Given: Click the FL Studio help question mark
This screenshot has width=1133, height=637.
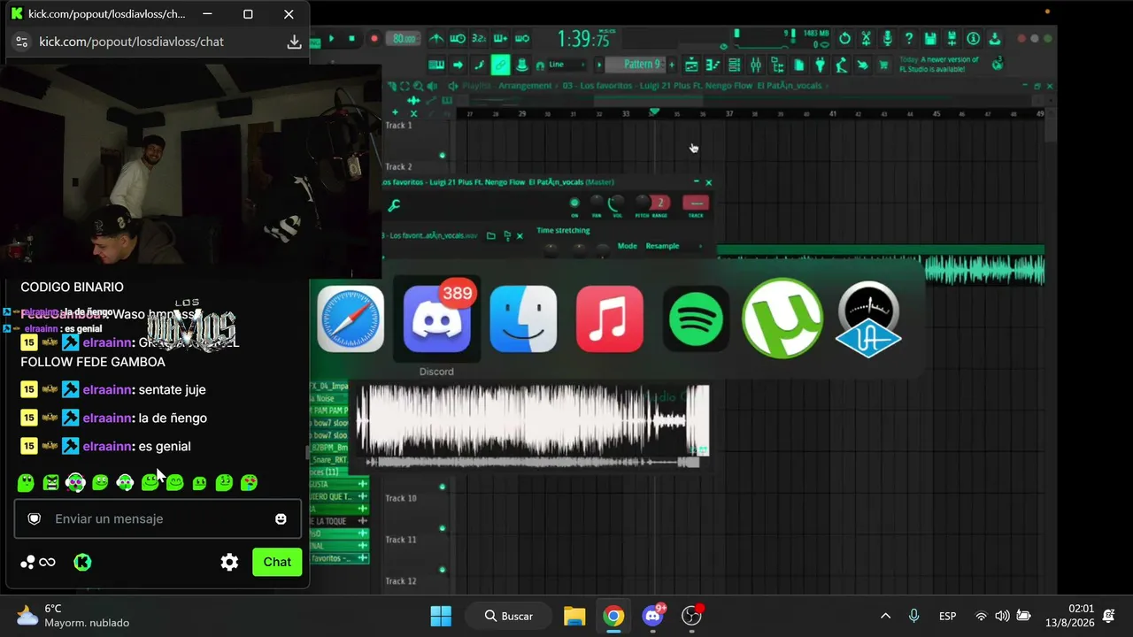Looking at the screenshot, I should coord(908,38).
